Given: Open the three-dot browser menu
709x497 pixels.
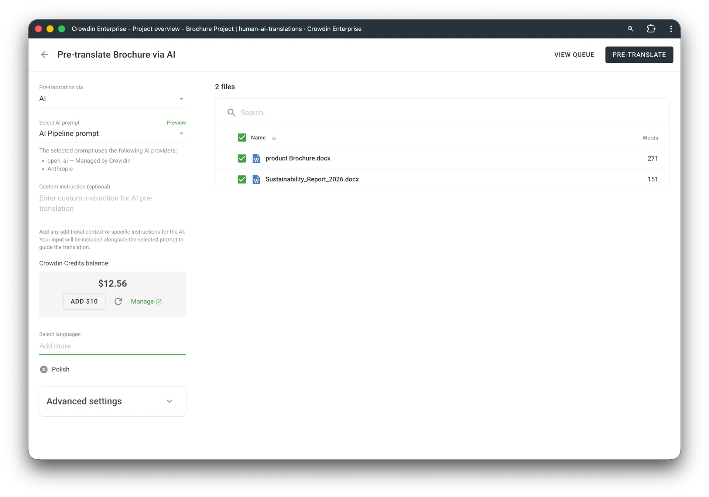Looking at the screenshot, I should 671,29.
